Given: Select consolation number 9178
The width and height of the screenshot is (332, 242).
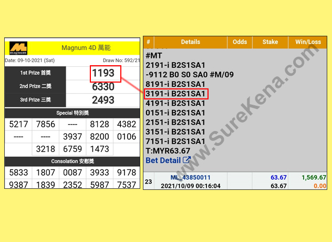Looking at the screenshot, I should [127, 173].
